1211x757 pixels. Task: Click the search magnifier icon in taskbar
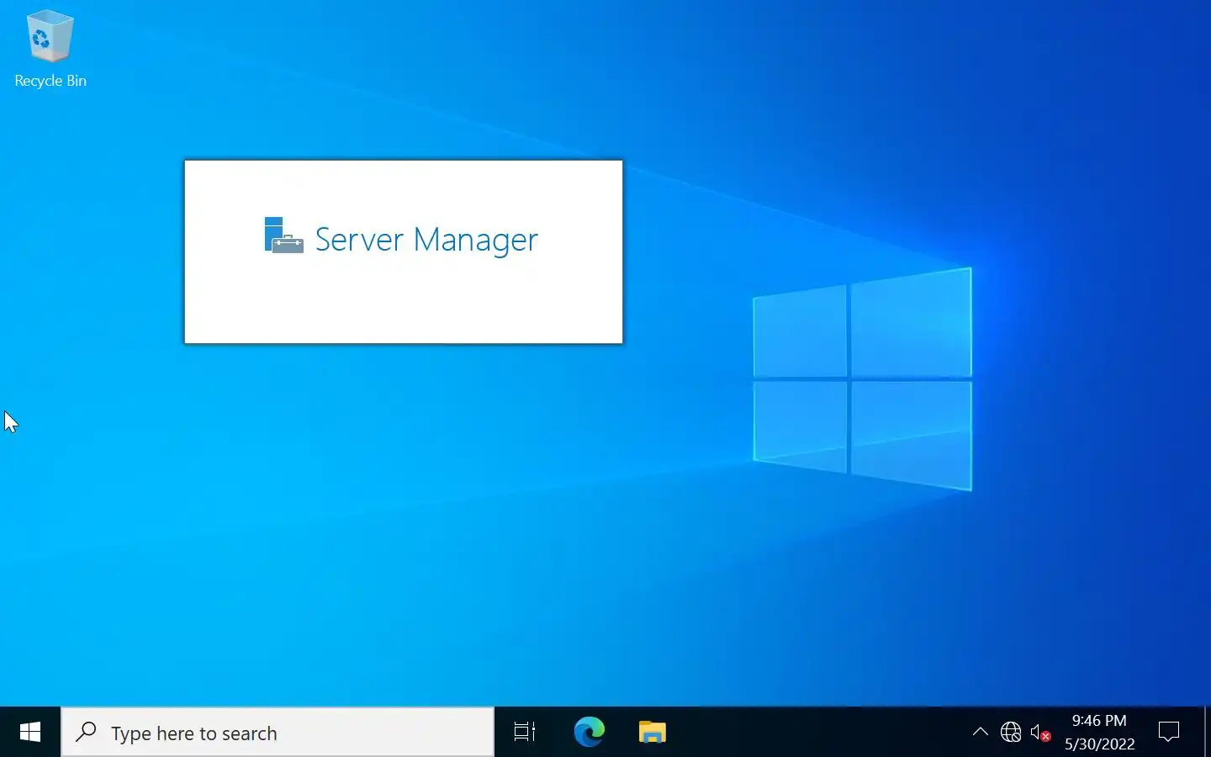(x=86, y=733)
